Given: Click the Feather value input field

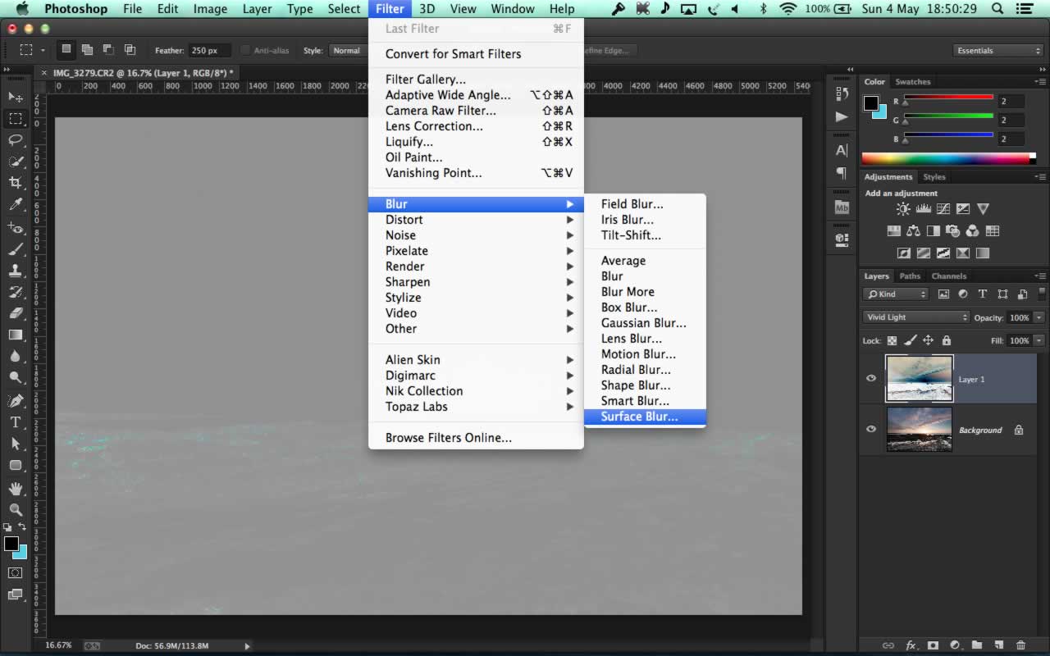Looking at the screenshot, I should tap(209, 51).
